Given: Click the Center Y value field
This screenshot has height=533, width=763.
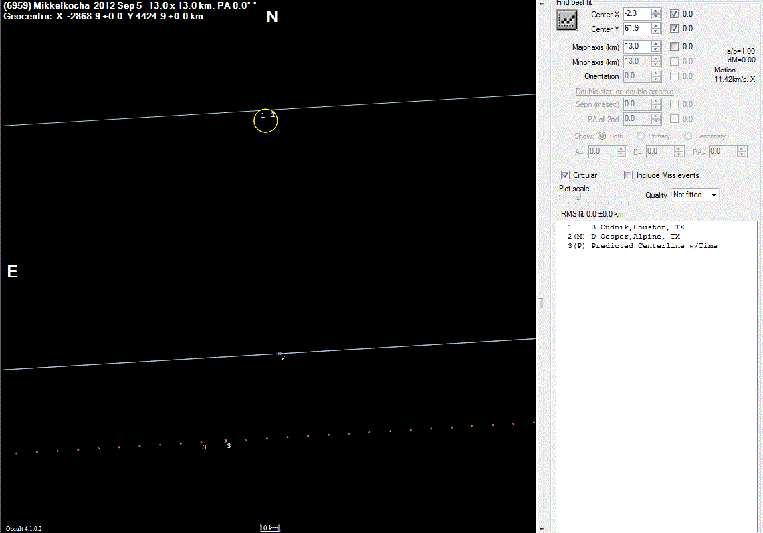Looking at the screenshot, I should pyautogui.click(x=637, y=29).
